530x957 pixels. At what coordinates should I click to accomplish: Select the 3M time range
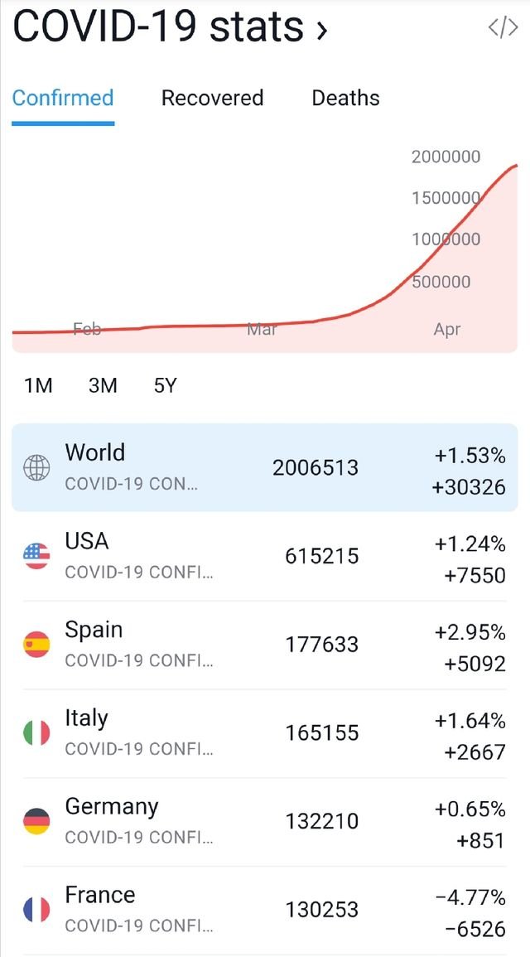[103, 386]
